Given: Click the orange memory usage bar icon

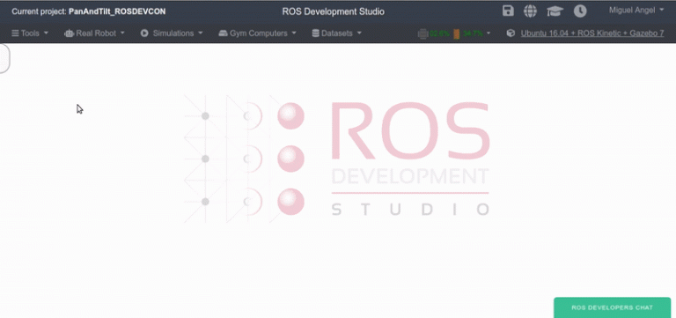Looking at the screenshot, I should [457, 33].
